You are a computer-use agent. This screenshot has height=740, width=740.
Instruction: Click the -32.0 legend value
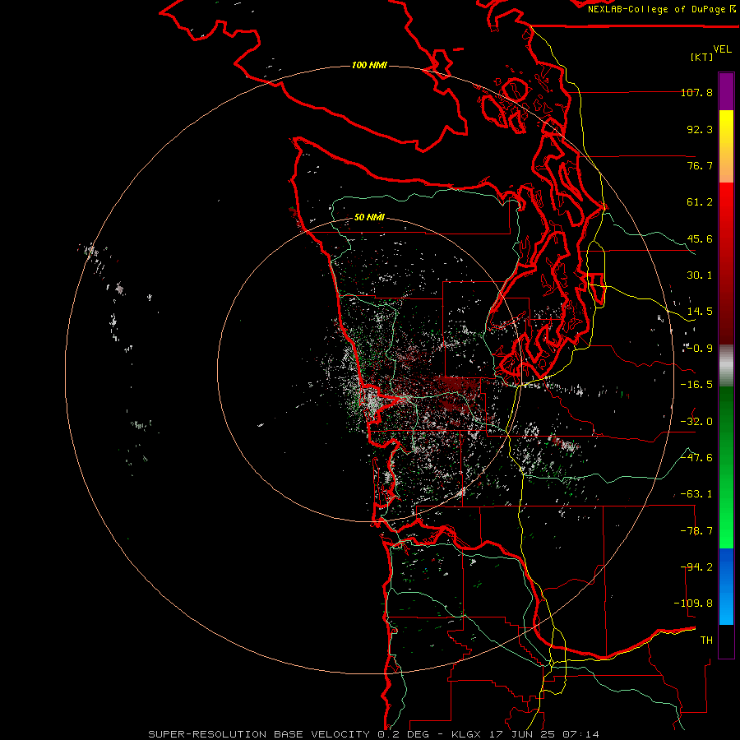tap(696, 422)
